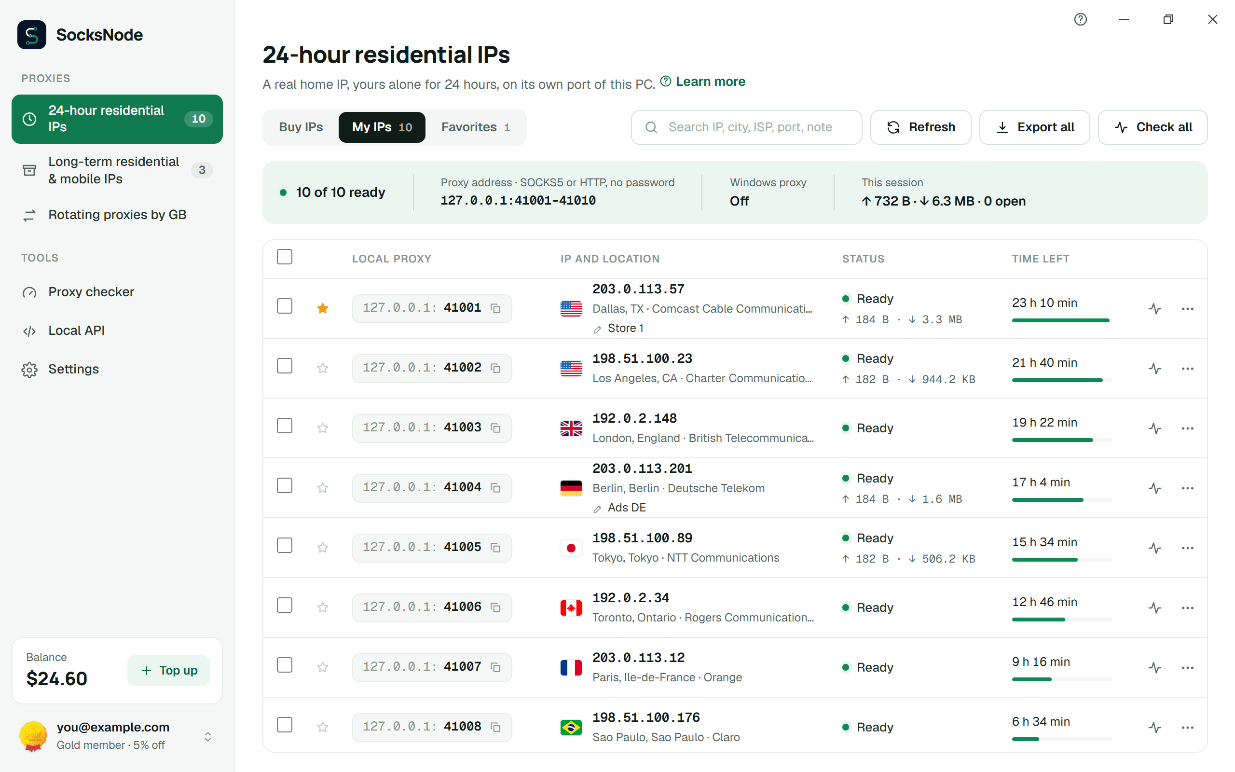
Task: Follow the Learn more link
Action: click(x=703, y=82)
